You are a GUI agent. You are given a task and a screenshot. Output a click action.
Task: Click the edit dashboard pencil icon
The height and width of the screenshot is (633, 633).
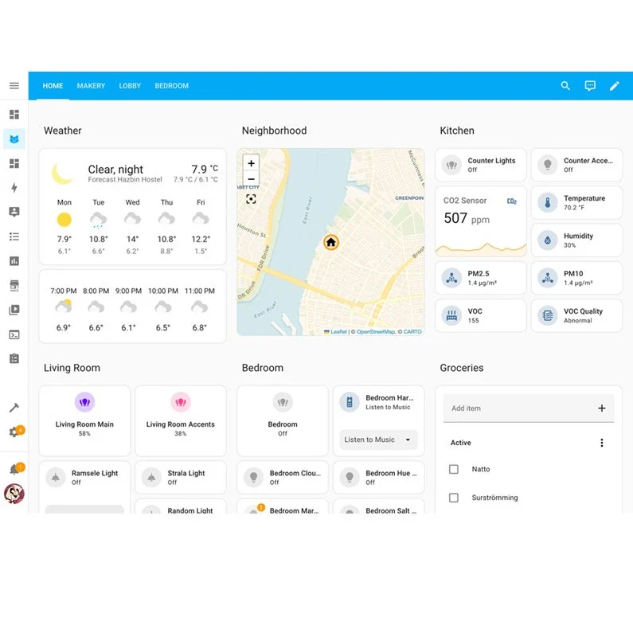(x=615, y=85)
